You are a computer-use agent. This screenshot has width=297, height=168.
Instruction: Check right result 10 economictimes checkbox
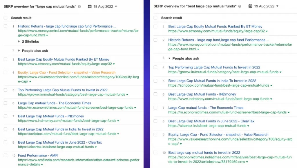[x=155, y=152]
